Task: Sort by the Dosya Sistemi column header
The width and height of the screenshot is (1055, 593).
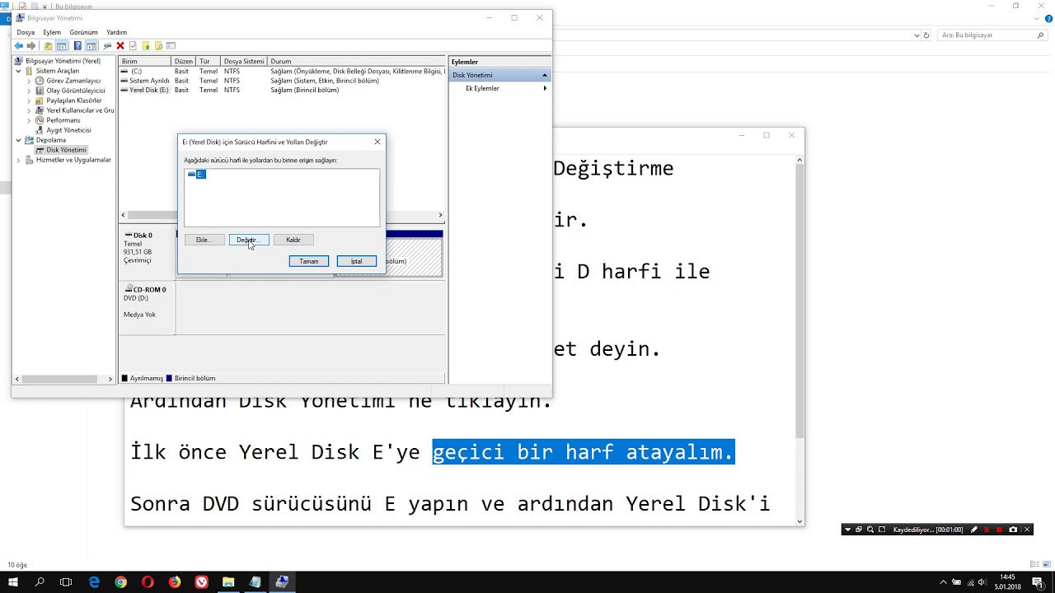Action: click(x=244, y=62)
